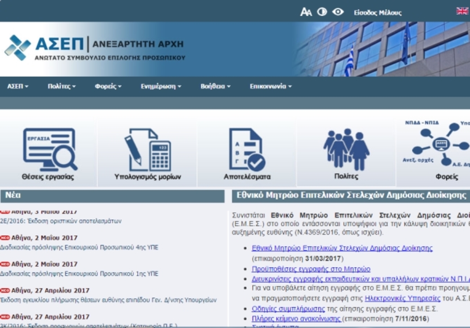Open the Υπολογισμός μορίων calculator icon
This screenshot has width=470, height=328.
pos(148,150)
